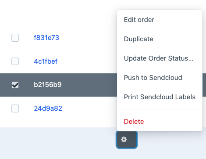Collapse the menu via gear button's chevron arrow
The height and width of the screenshot is (159, 206).
point(131,140)
